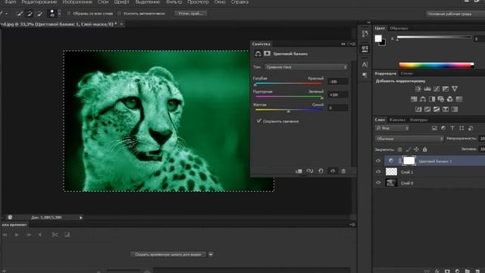Toggle lock transparent pixels icon

coord(400,149)
